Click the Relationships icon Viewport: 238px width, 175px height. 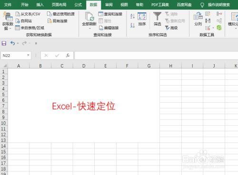click(219, 21)
